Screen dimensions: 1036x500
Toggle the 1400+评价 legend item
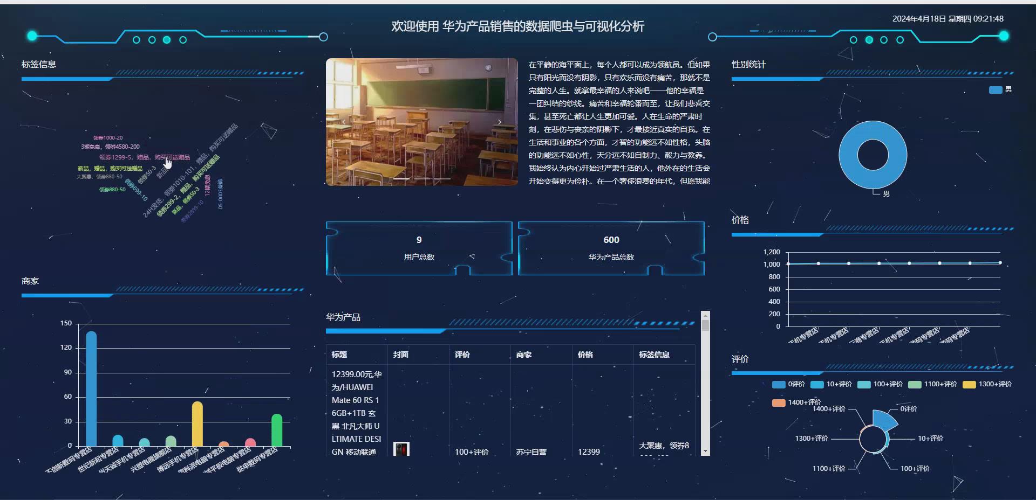click(796, 402)
